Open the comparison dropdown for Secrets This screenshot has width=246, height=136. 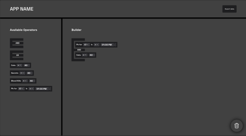click(22, 73)
